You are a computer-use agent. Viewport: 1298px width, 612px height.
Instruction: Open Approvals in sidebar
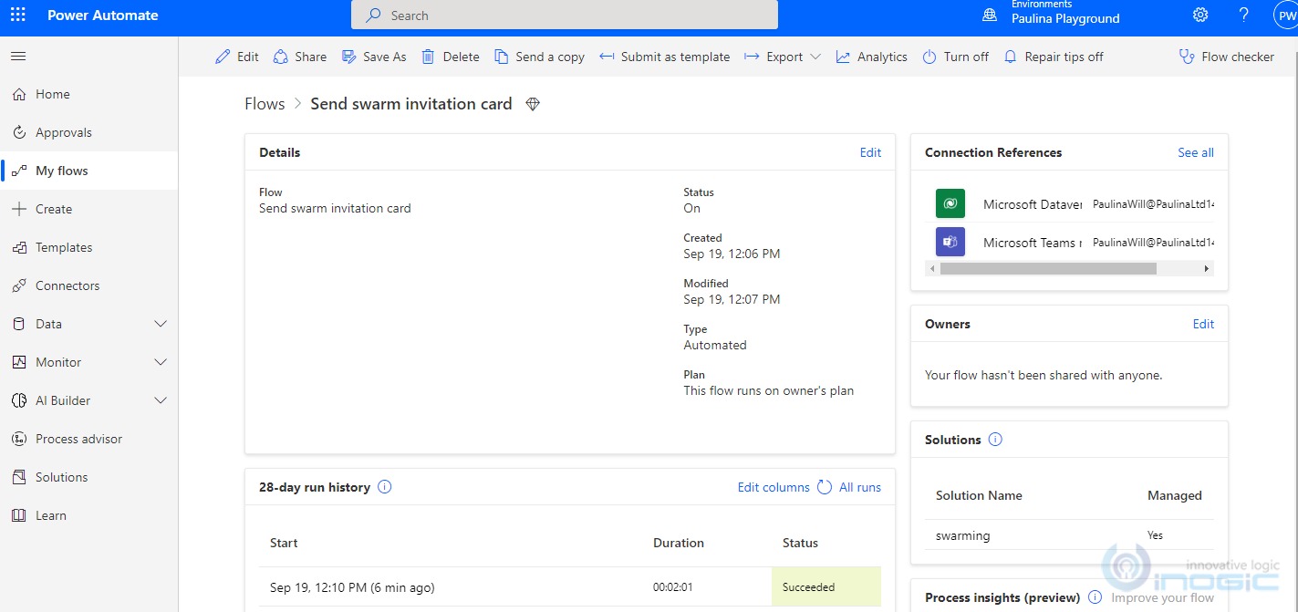pyautogui.click(x=89, y=132)
